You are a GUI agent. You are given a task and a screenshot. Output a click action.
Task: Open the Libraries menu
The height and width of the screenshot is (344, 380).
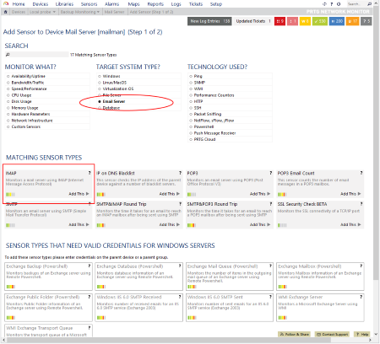[x=64, y=4]
